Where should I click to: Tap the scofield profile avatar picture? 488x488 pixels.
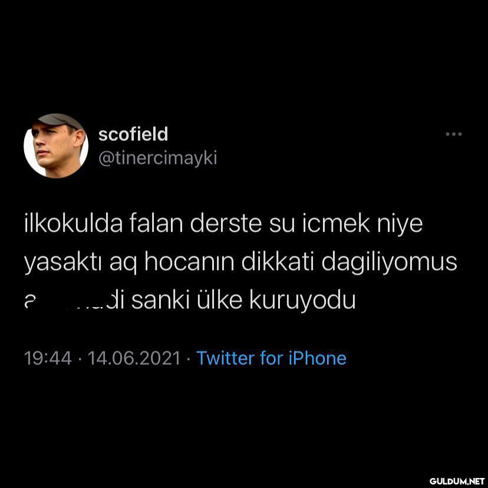tap(56, 146)
